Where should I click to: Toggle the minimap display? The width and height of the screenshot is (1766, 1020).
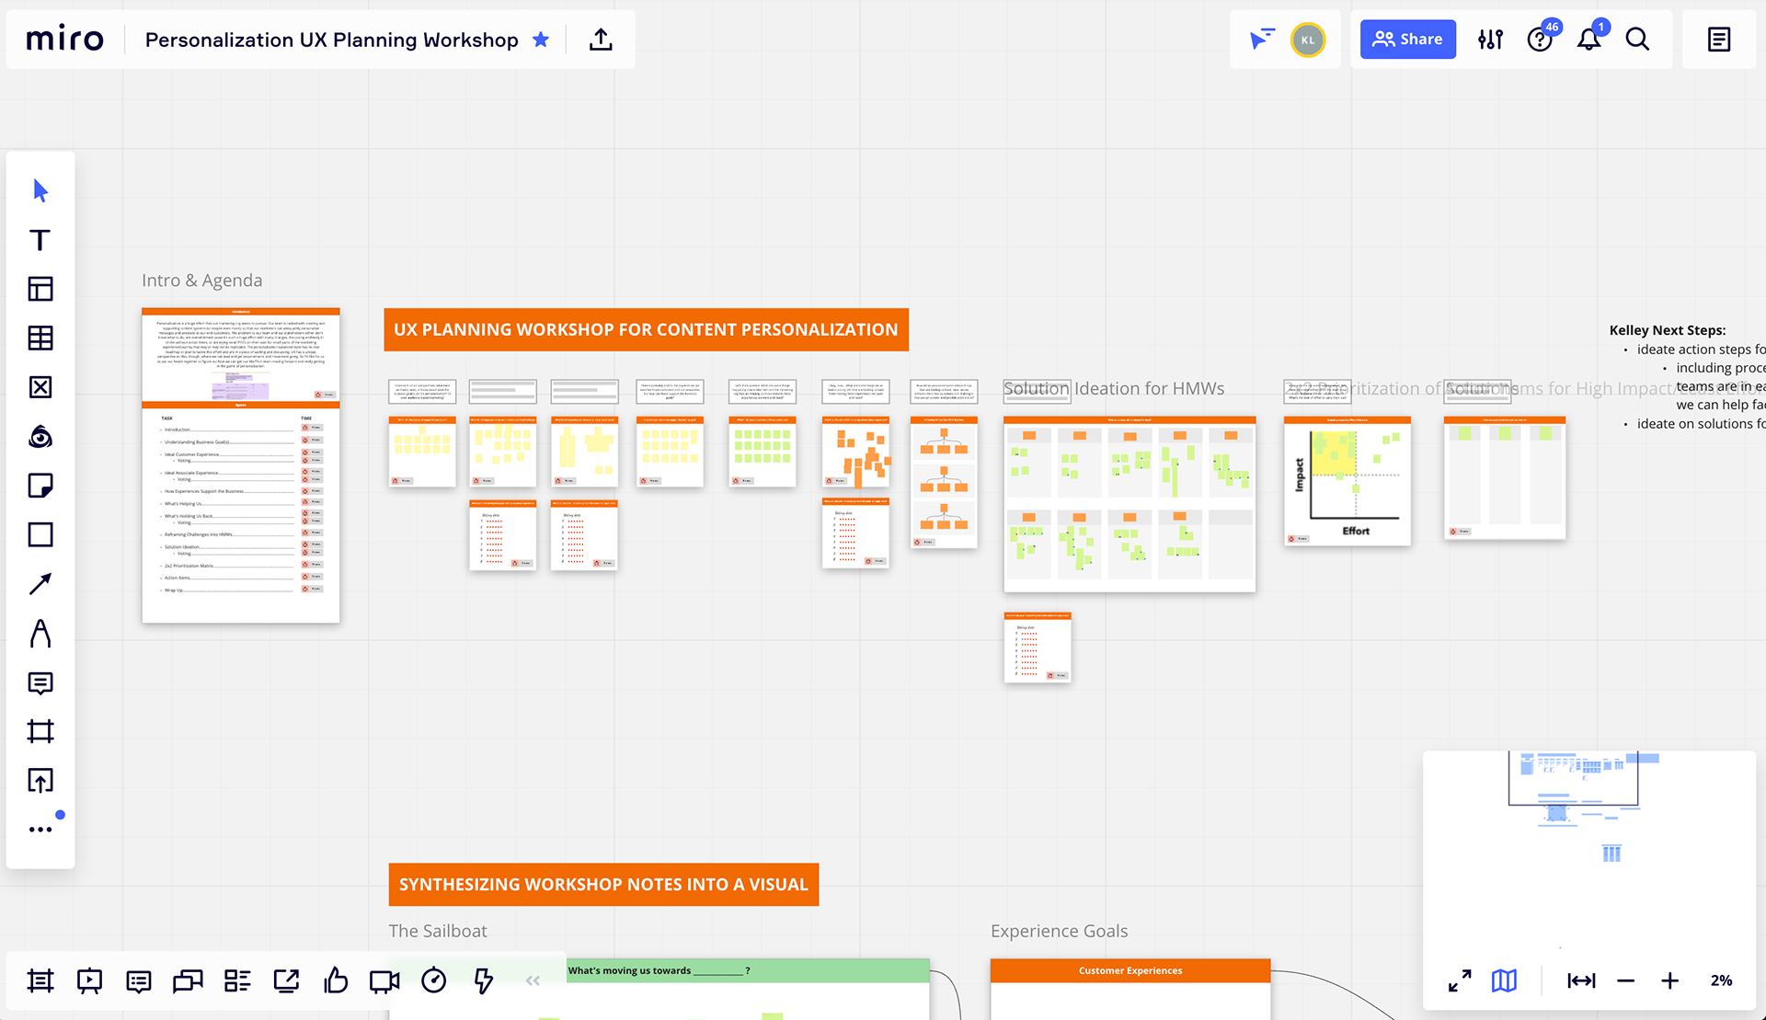(1504, 980)
